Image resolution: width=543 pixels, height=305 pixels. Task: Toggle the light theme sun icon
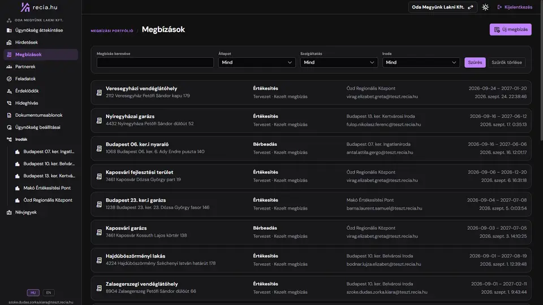(485, 7)
